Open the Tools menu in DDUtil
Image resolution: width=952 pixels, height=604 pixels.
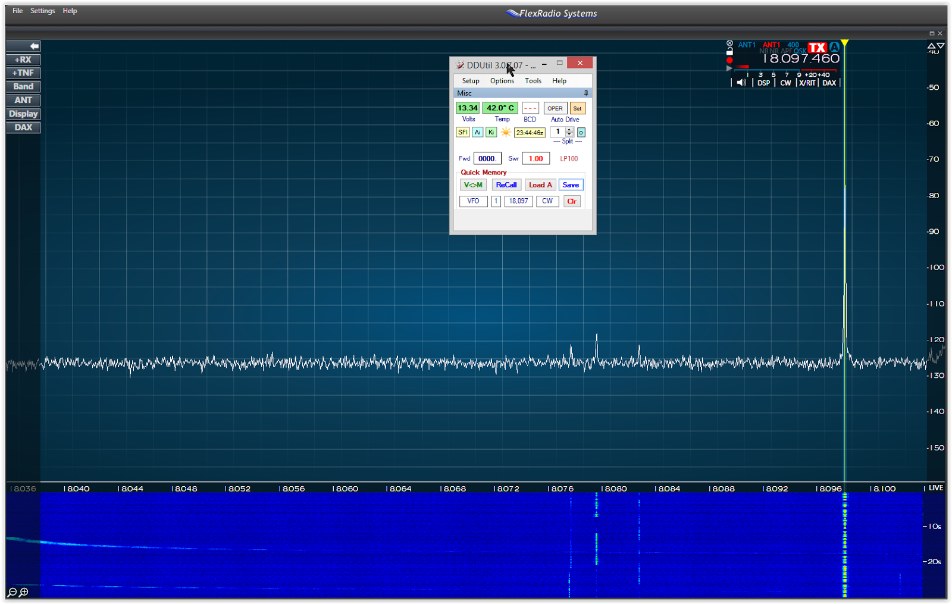coord(533,81)
